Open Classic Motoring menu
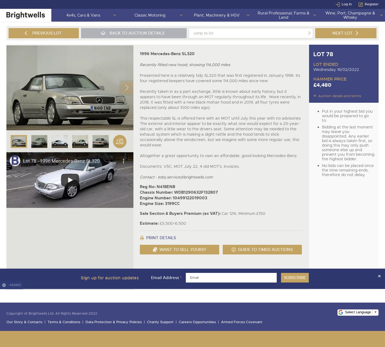Viewport: 385px width, 347px height. coord(150,15)
